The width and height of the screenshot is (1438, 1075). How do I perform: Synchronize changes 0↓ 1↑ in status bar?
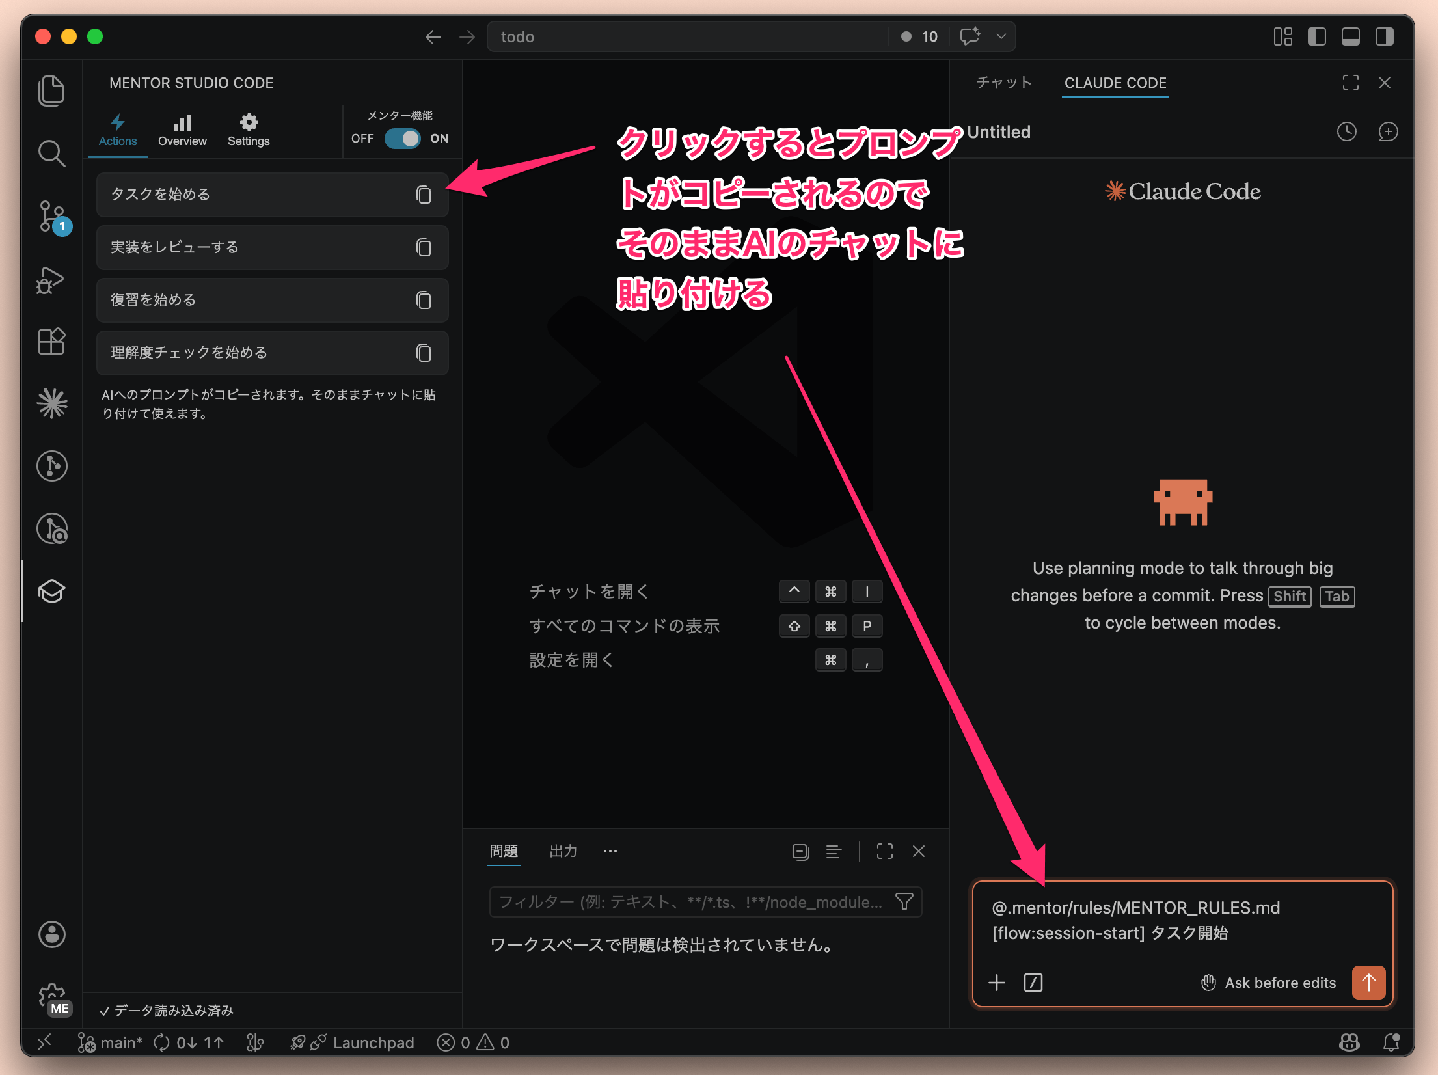[x=189, y=1043]
